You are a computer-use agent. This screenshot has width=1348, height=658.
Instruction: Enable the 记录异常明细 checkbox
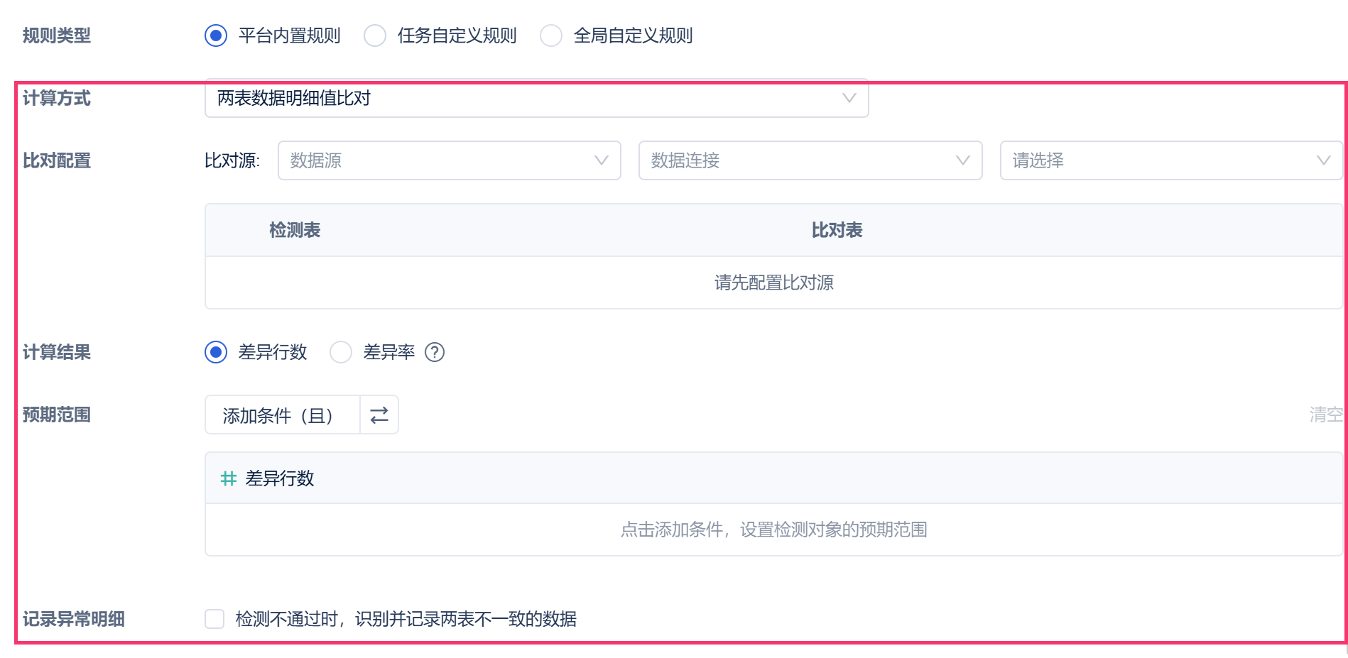pos(214,619)
